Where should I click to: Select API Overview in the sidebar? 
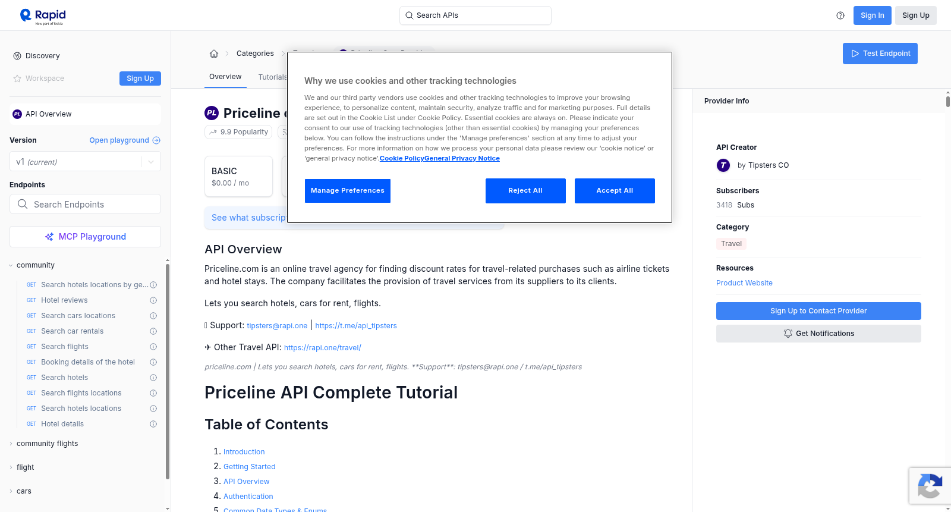coord(85,114)
